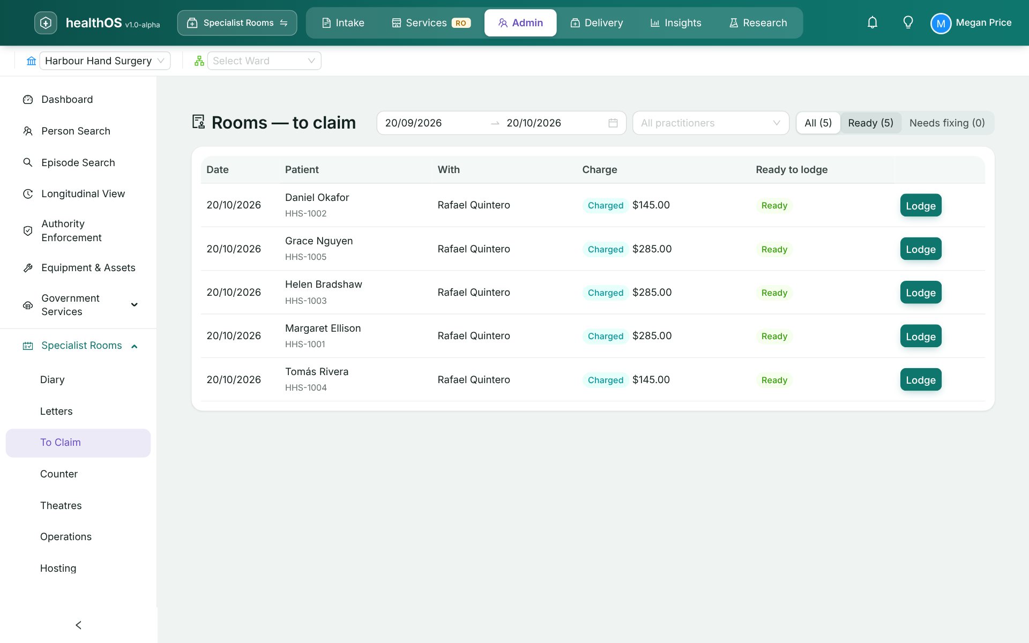
Task: Click patient ID HHS-1002
Action: click(x=305, y=214)
